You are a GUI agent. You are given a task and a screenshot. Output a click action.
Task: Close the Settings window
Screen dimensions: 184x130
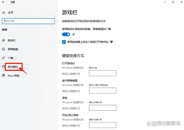(x=181, y=2)
